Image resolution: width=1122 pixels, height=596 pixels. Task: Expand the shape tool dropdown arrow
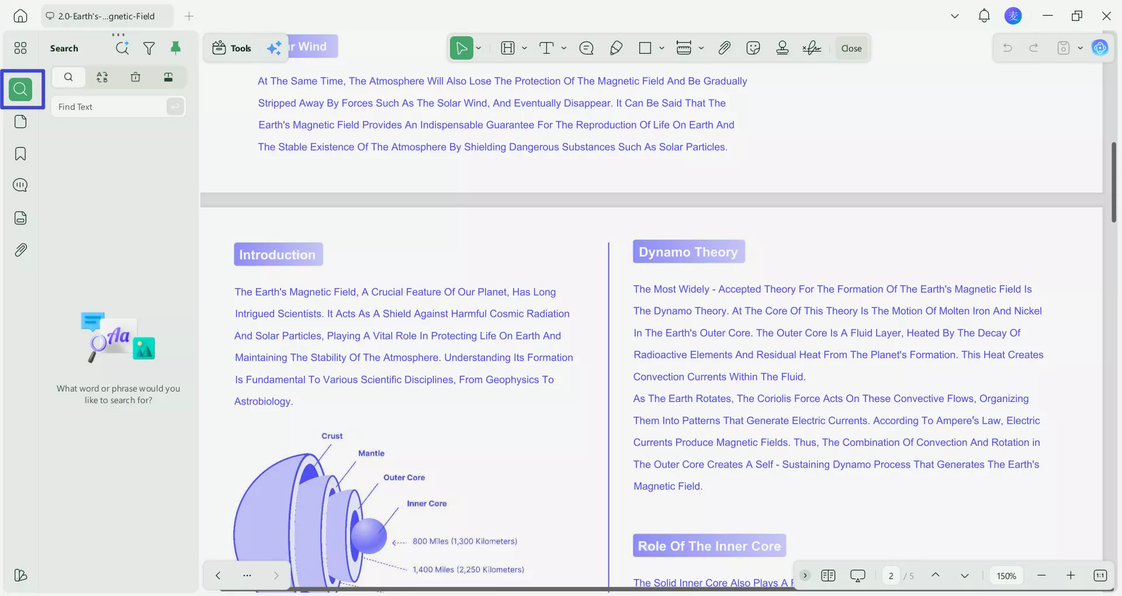click(x=662, y=48)
